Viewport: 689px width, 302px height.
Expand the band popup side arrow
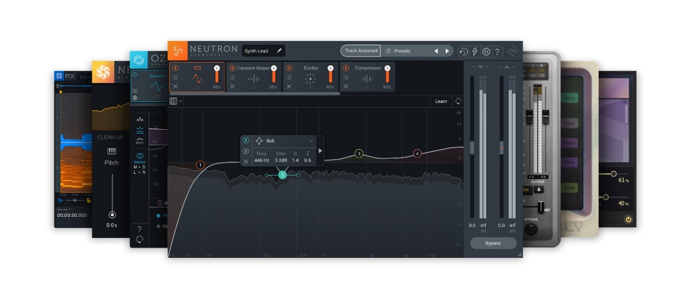(x=320, y=151)
